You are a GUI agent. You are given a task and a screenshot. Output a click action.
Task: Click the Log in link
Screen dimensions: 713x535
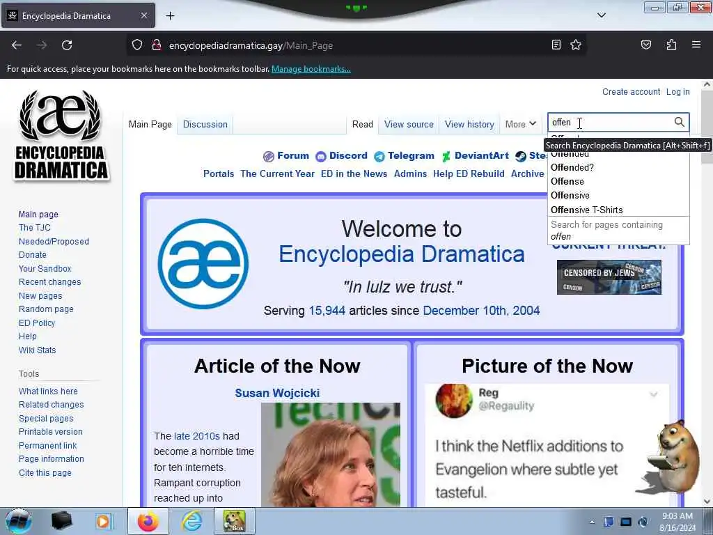click(677, 91)
